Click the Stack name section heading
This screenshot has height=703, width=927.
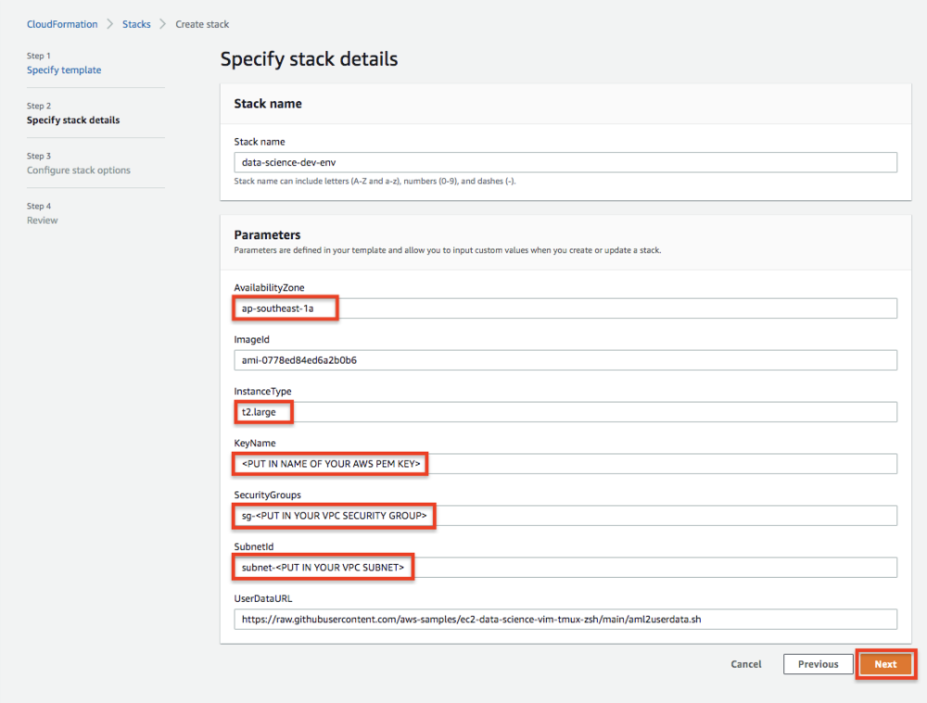268,104
